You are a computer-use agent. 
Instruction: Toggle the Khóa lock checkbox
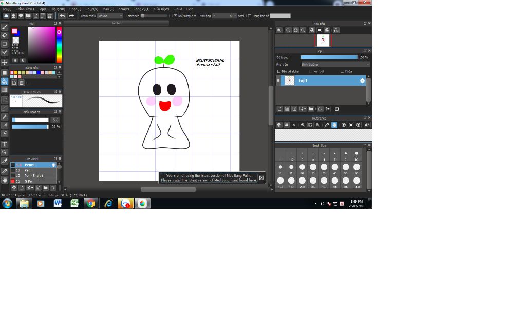[x=342, y=71]
